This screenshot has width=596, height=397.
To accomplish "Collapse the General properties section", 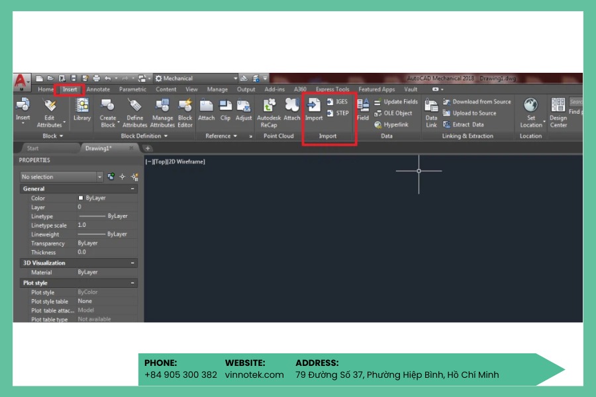I will tap(132, 189).
